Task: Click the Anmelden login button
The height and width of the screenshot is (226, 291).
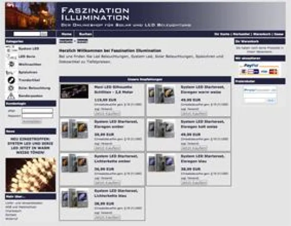Action: (x=32, y=122)
